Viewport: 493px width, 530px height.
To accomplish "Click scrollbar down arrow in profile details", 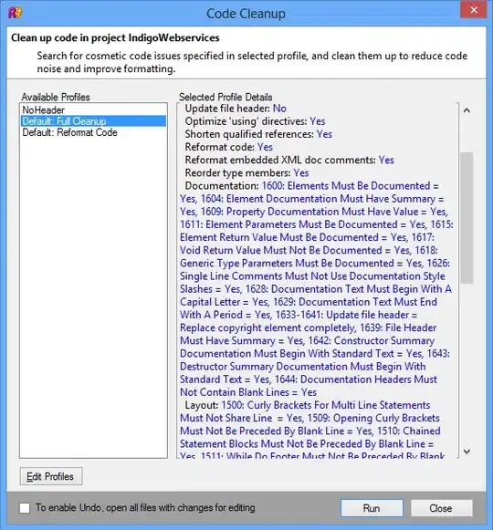I will pos(467,452).
